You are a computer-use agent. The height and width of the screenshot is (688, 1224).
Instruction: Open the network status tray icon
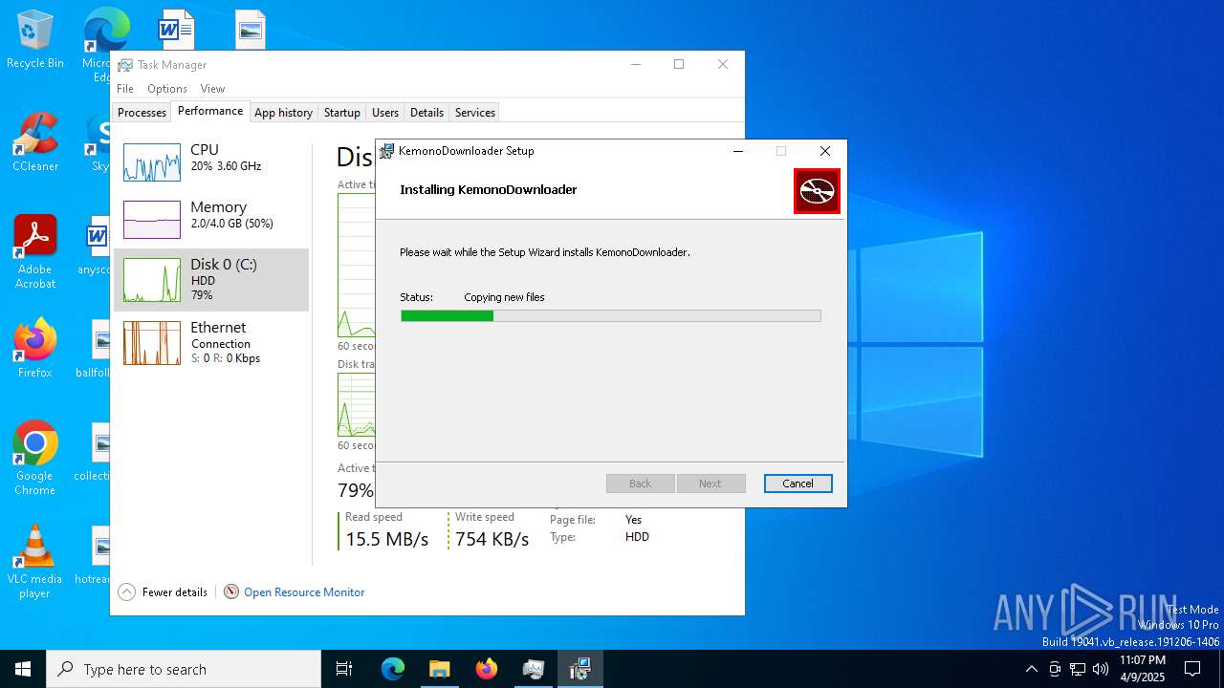[x=1078, y=669]
